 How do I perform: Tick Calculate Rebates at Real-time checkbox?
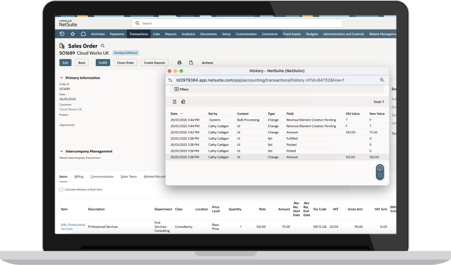61,190
